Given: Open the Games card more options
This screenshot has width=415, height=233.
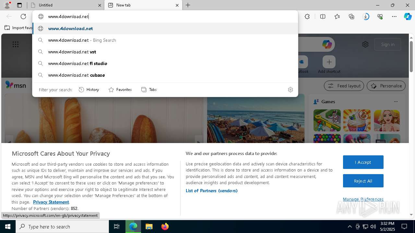Looking at the screenshot, I should (x=396, y=102).
